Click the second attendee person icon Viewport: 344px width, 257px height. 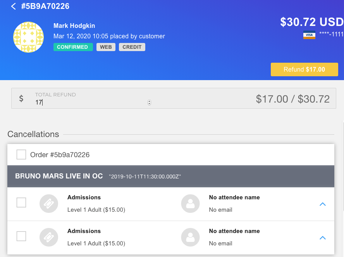click(190, 237)
